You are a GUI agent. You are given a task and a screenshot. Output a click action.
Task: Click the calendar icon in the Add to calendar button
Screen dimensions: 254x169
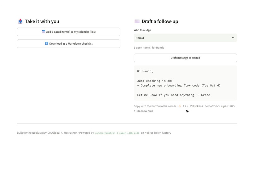pyautogui.click(x=43, y=32)
